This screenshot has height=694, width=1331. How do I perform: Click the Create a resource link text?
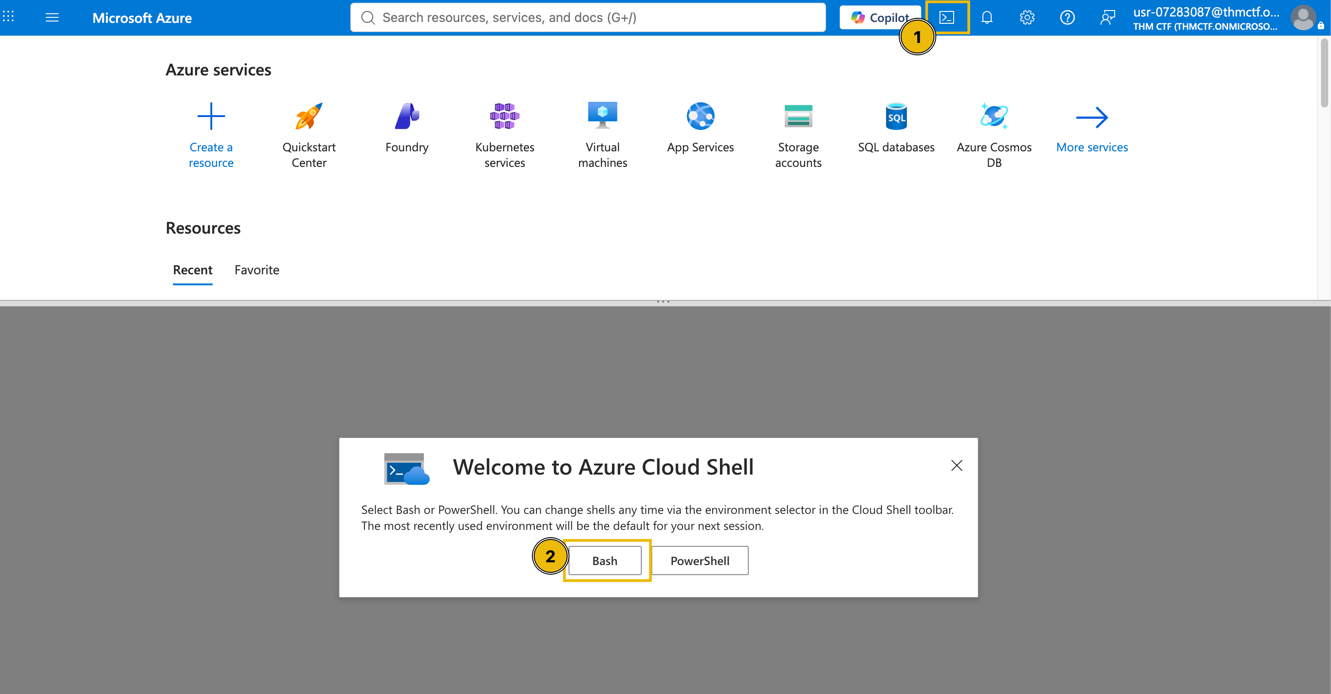(x=211, y=155)
